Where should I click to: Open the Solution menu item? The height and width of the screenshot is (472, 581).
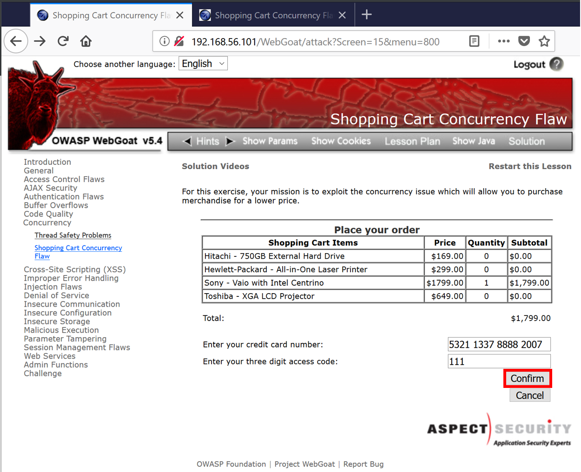click(x=526, y=141)
